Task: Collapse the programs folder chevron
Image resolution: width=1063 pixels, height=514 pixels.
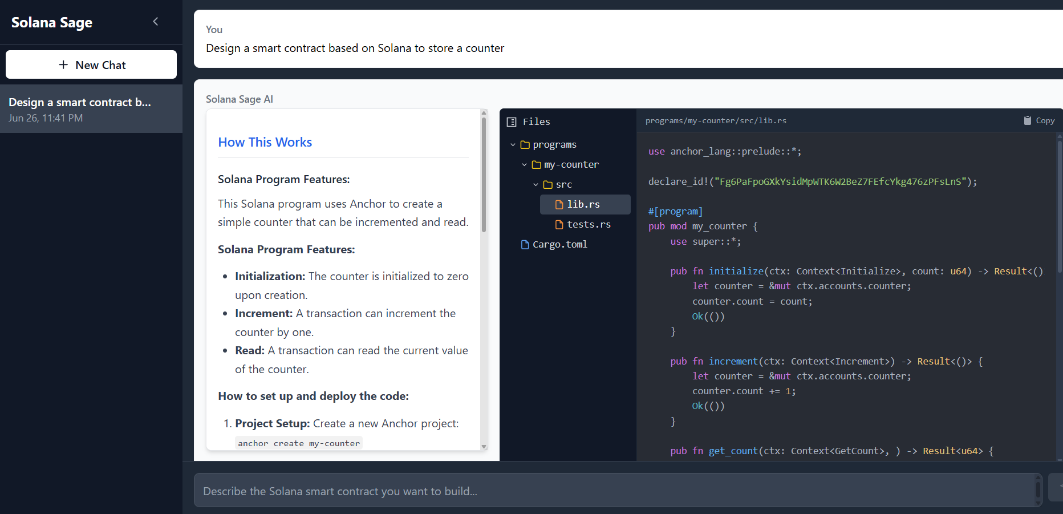Action: pos(513,145)
